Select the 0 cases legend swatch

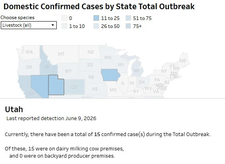64,18
